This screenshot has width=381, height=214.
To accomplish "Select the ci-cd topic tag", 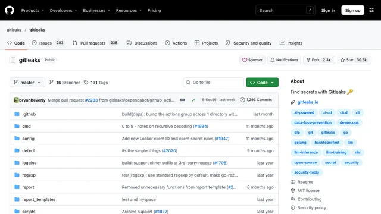I will [x=327, y=112].
